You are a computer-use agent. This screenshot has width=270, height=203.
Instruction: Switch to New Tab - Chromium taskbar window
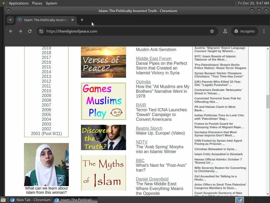[30, 200]
